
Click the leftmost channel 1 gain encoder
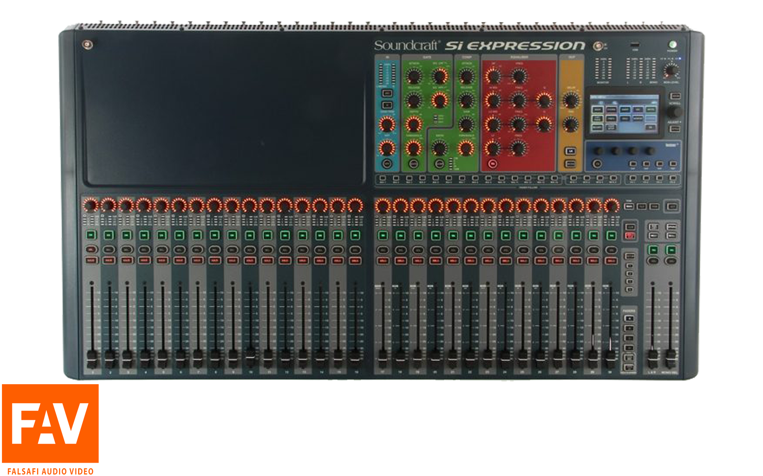point(91,206)
